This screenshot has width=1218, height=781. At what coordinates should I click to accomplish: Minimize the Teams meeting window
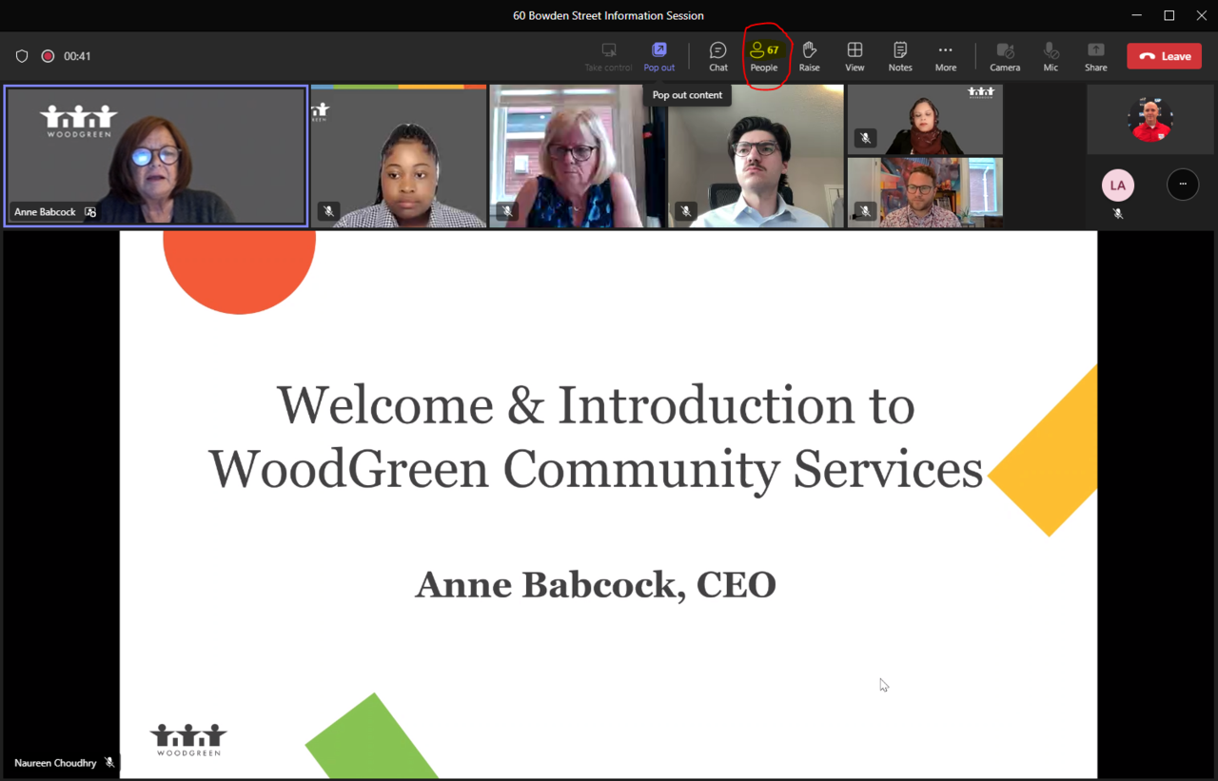(x=1137, y=15)
